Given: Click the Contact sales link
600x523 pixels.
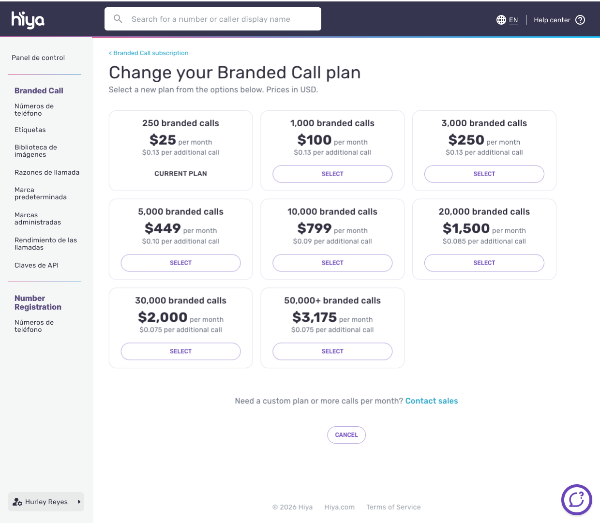Looking at the screenshot, I should (431, 401).
